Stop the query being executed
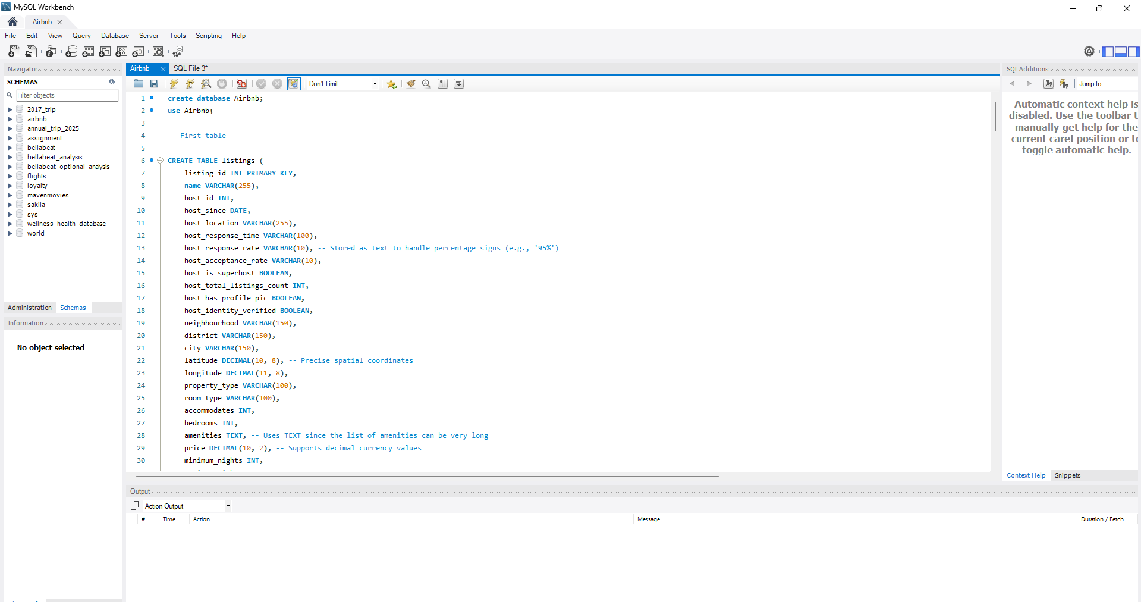This screenshot has width=1141, height=602. point(222,84)
